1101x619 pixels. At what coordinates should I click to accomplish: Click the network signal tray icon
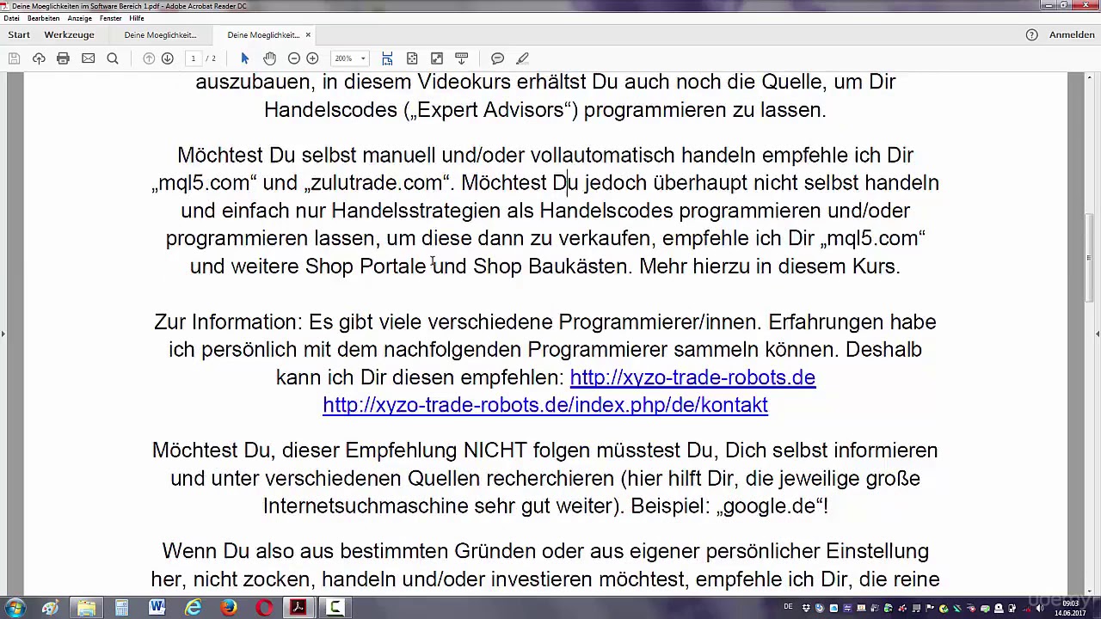click(x=1026, y=608)
